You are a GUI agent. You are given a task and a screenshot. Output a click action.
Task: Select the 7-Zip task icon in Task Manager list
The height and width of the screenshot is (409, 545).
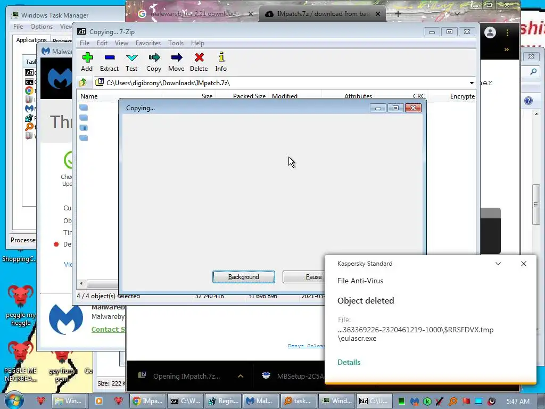29,72
